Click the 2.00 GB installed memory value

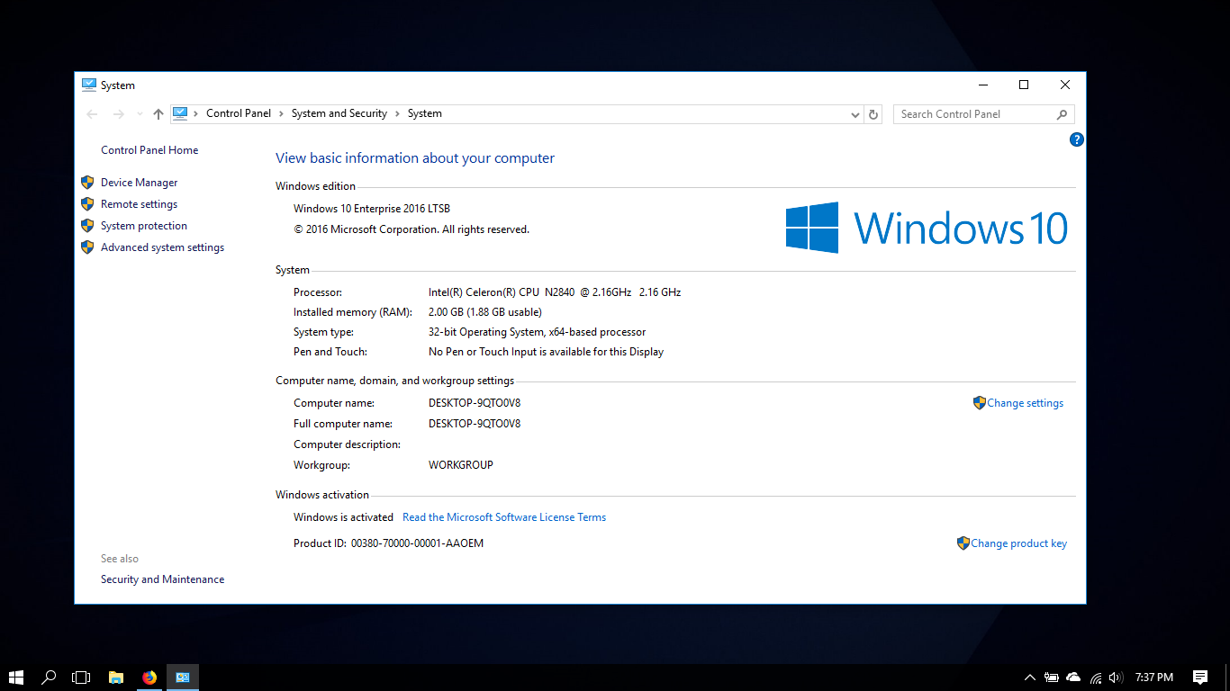click(x=485, y=312)
